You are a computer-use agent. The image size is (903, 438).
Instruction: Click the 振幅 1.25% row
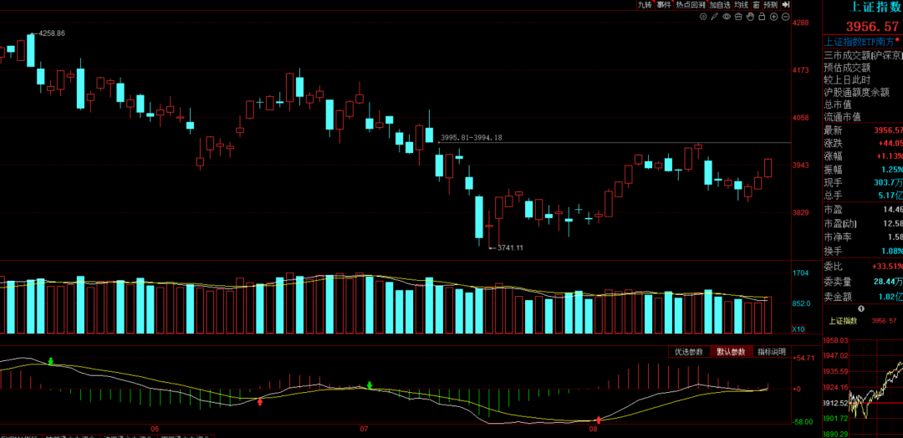(x=863, y=169)
